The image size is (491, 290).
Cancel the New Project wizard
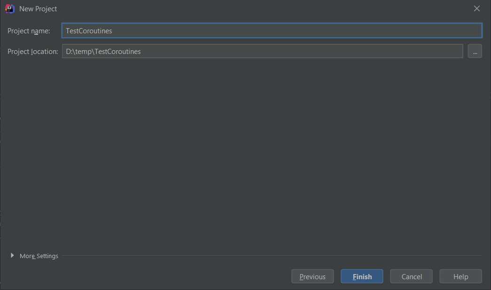[x=412, y=277]
